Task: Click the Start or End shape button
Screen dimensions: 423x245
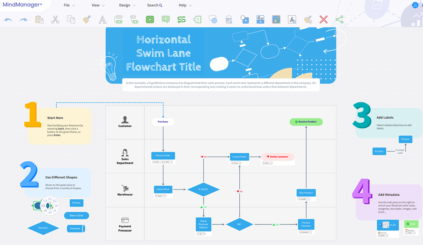Action: coord(76,215)
